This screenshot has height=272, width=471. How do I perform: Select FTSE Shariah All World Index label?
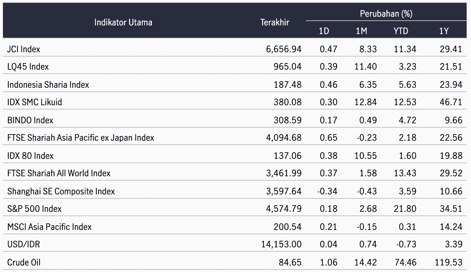click(59, 173)
